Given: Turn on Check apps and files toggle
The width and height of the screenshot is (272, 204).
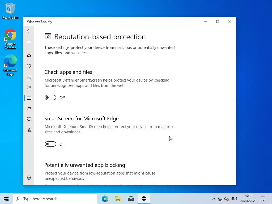Looking at the screenshot, I should click(50, 98).
